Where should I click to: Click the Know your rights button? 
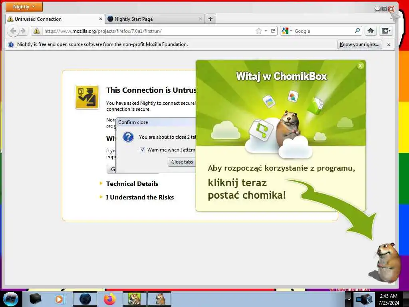359,45
